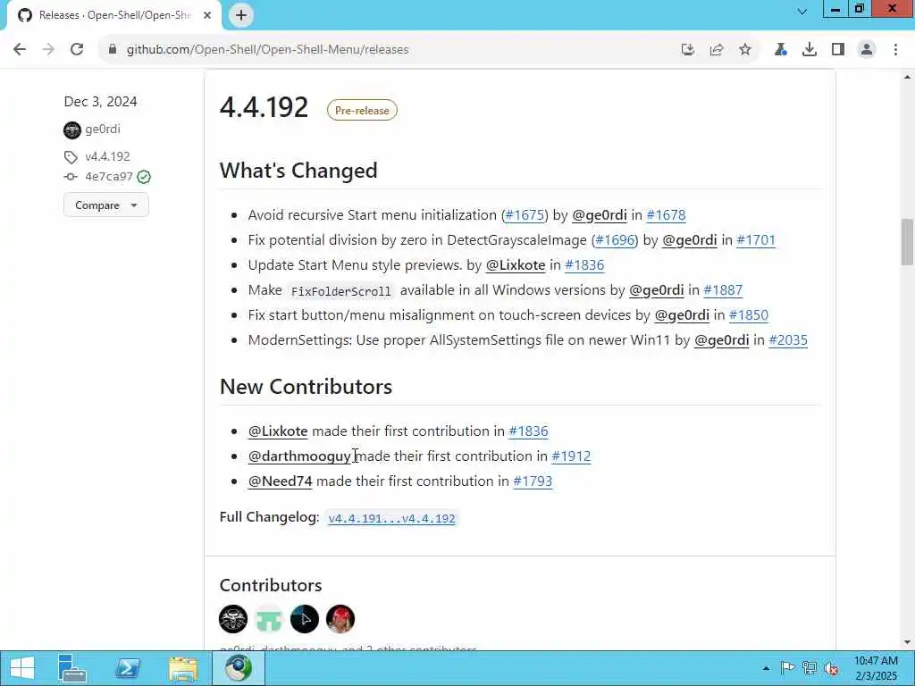Open commit 4e7ca97 link
This screenshot has height=686, width=915.
(x=109, y=176)
